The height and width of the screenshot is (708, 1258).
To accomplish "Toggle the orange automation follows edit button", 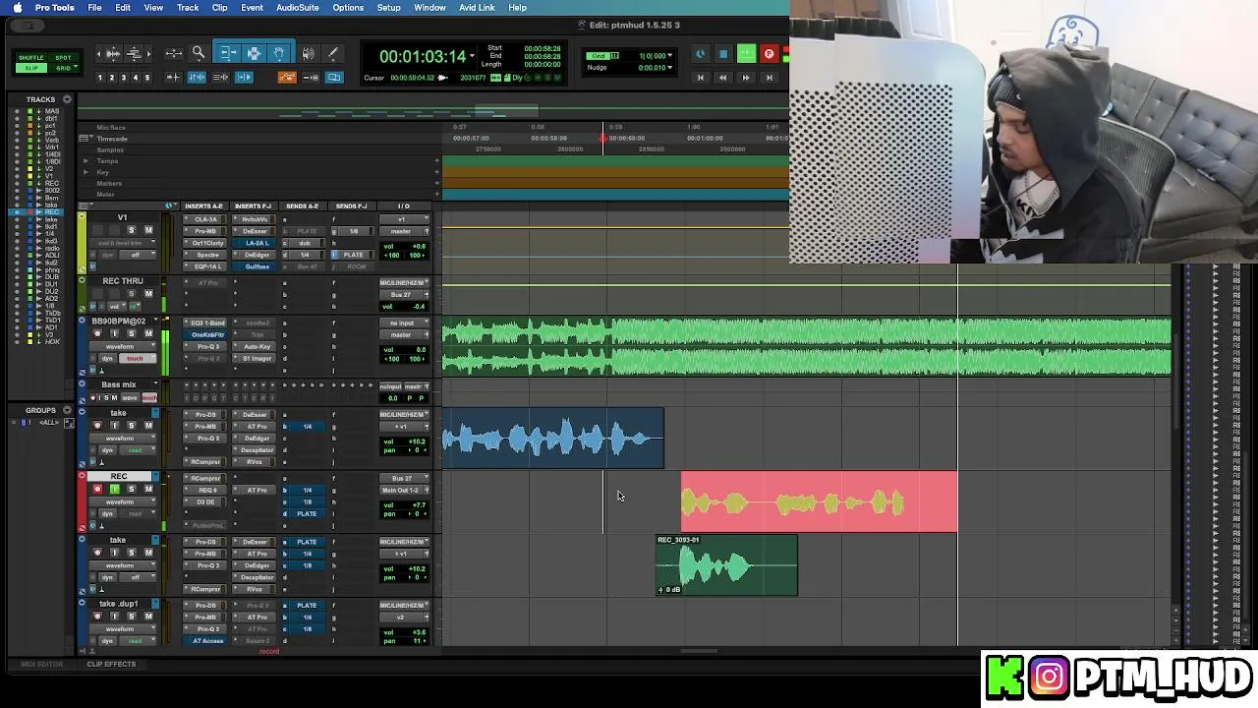I will pos(287,77).
